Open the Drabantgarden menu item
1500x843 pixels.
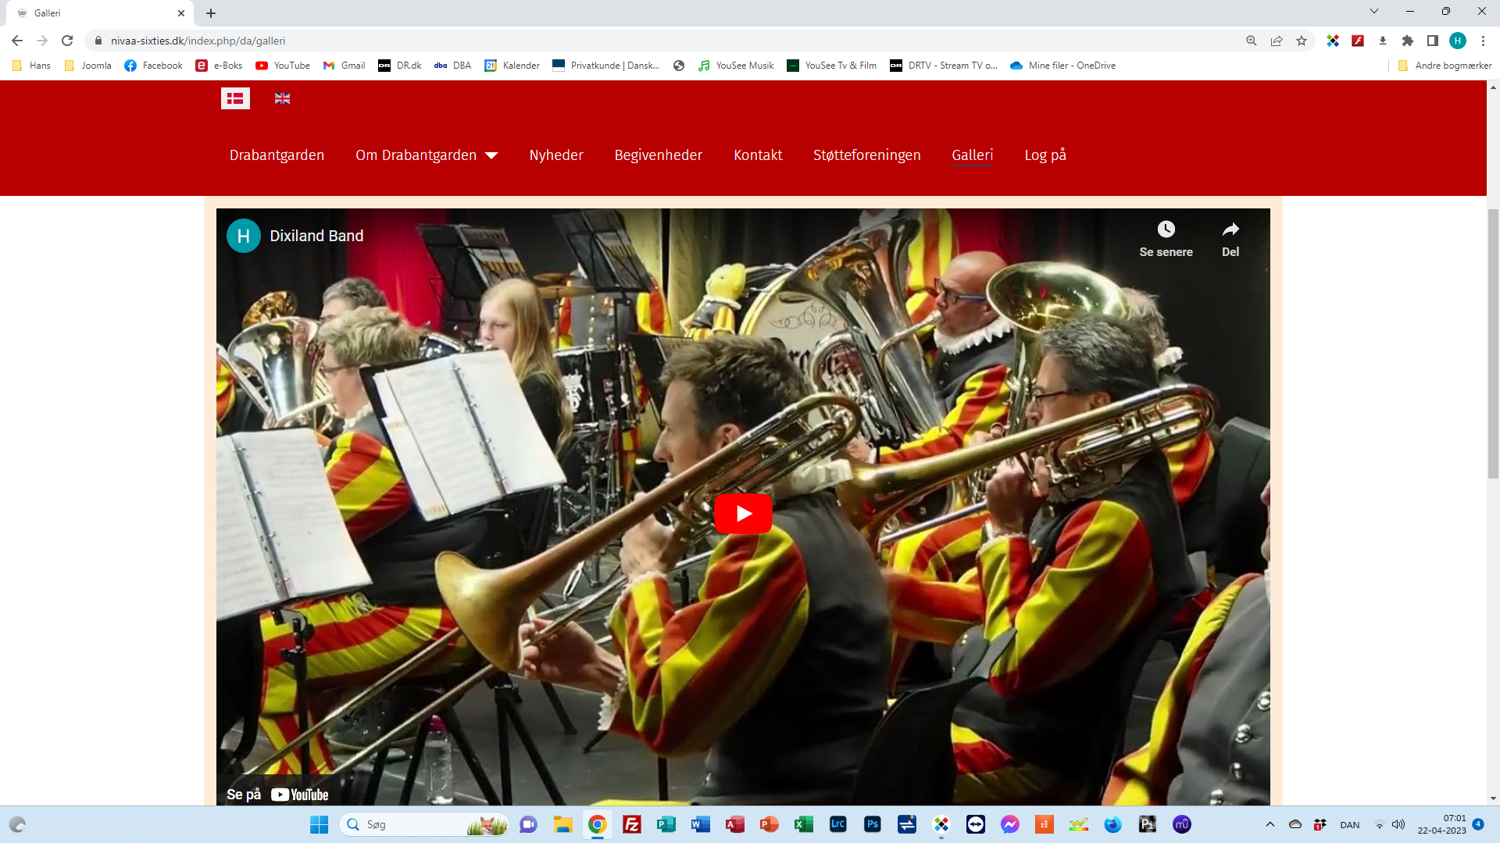pos(277,155)
